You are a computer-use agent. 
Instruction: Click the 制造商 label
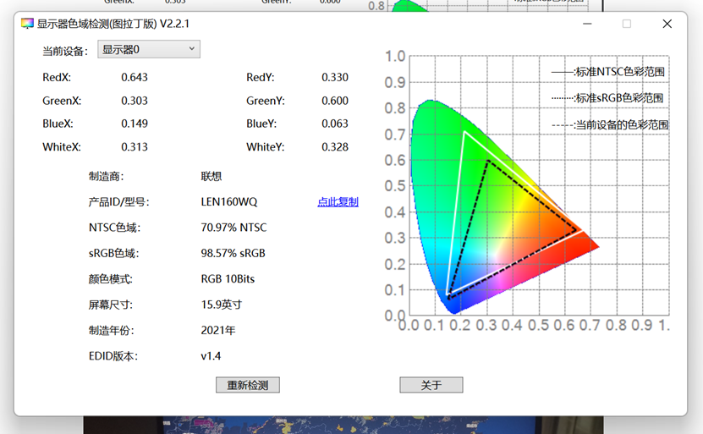click(x=106, y=176)
